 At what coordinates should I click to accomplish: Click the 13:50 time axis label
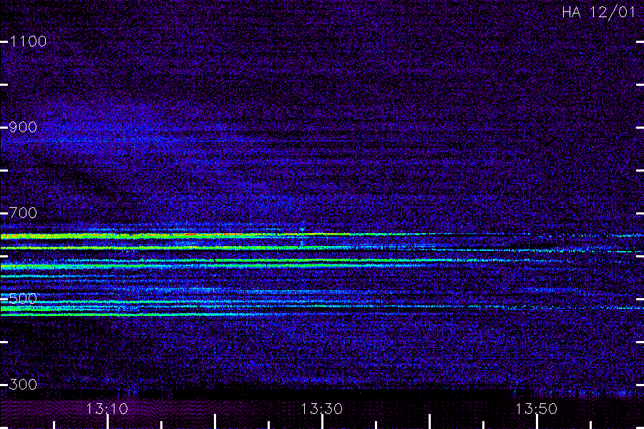(537, 409)
